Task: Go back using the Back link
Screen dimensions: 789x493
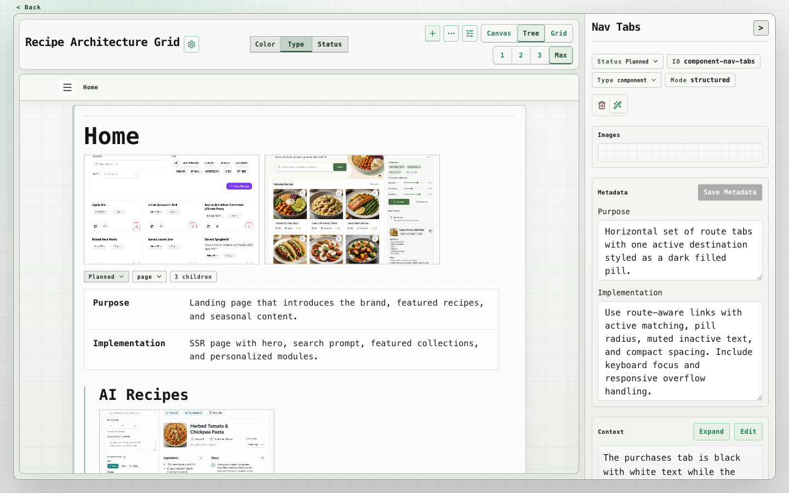Action: point(28,7)
